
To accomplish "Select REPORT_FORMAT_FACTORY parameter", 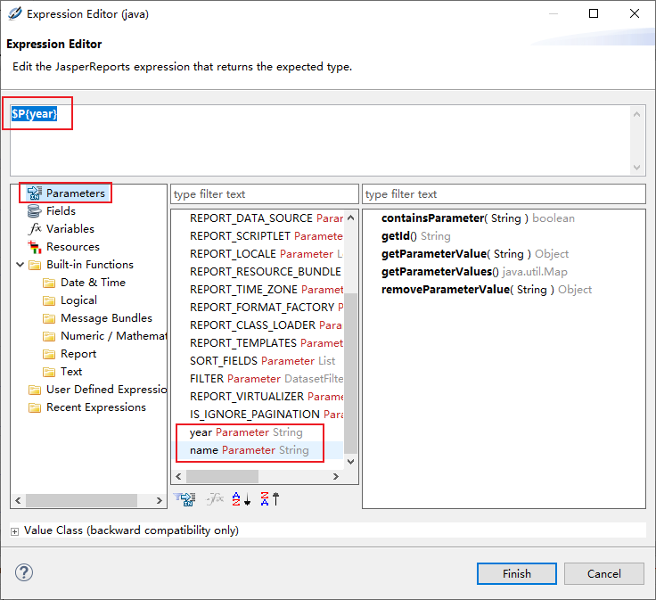I will coord(266,308).
